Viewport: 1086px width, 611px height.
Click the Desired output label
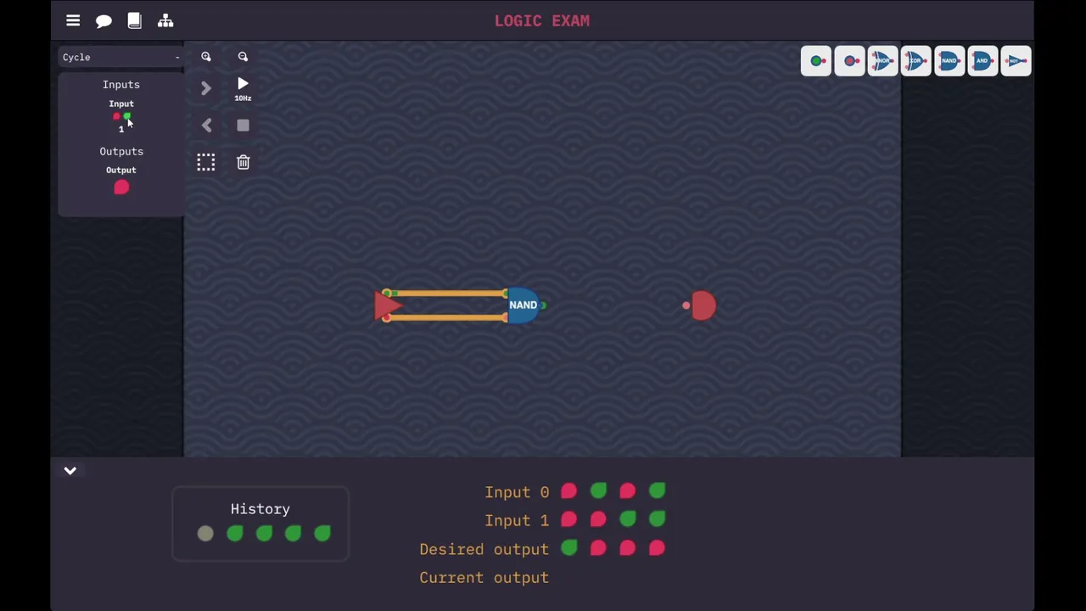(x=484, y=549)
